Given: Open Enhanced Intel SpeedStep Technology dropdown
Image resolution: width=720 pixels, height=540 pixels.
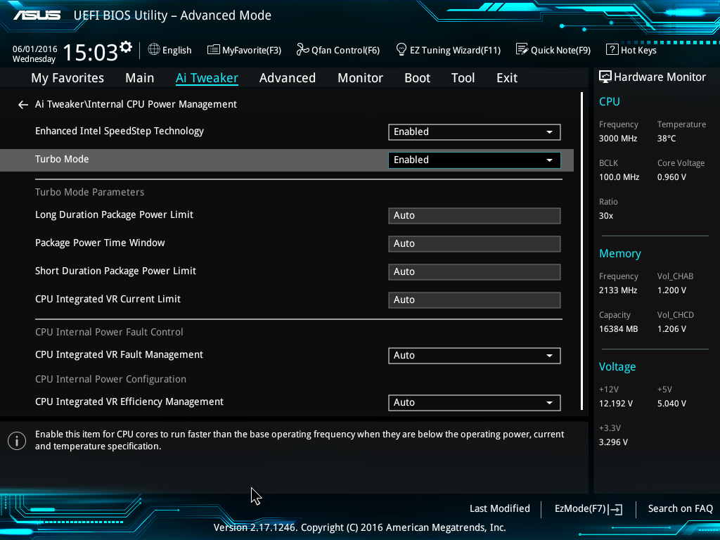Looking at the screenshot, I should (475, 131).
